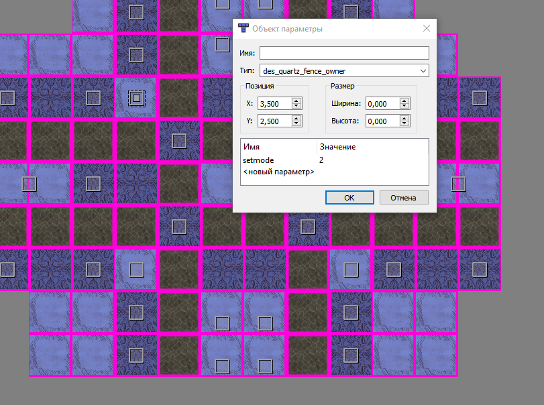The width and height of the screenshot is (544, 405).
Task: Raise the Ширина value using up arrow
Action: [404, 101]
